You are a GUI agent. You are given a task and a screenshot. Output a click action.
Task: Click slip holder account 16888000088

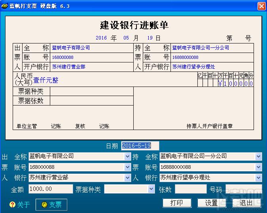(x=186, y=57)
